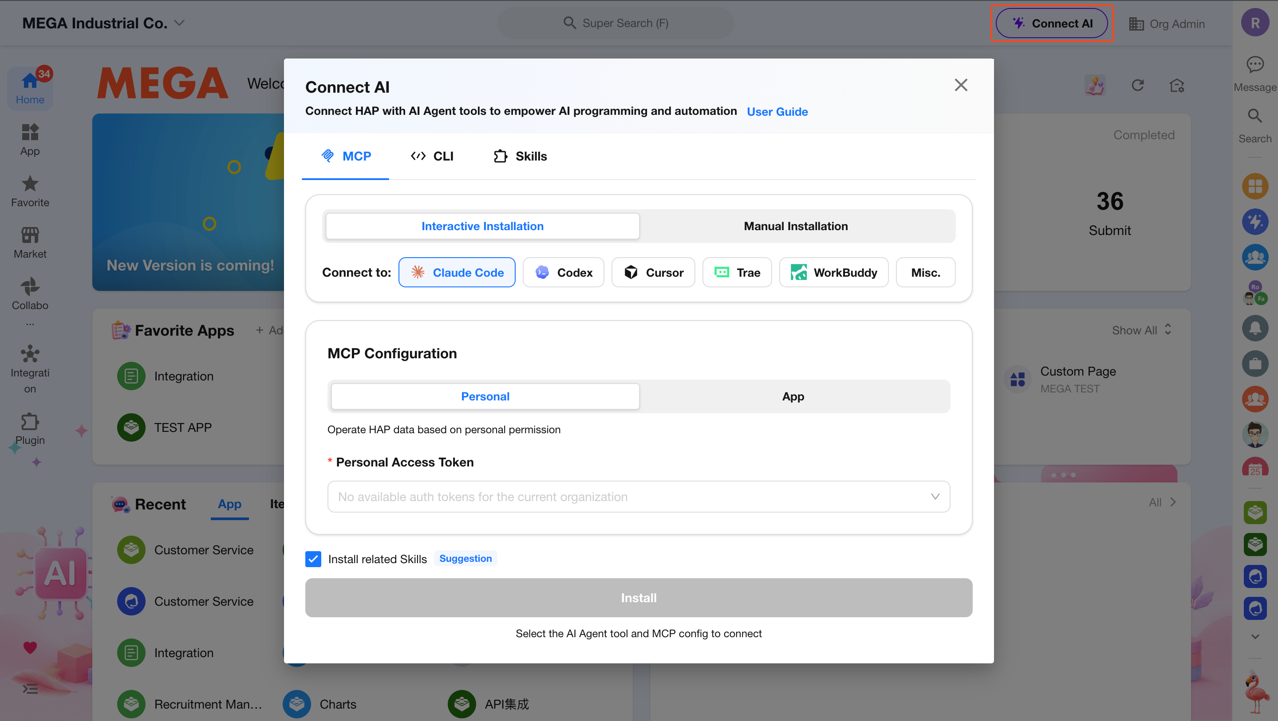The image size is (1278, 721).
Task: Select Claude Code as connection target
Action: (457, 272)
